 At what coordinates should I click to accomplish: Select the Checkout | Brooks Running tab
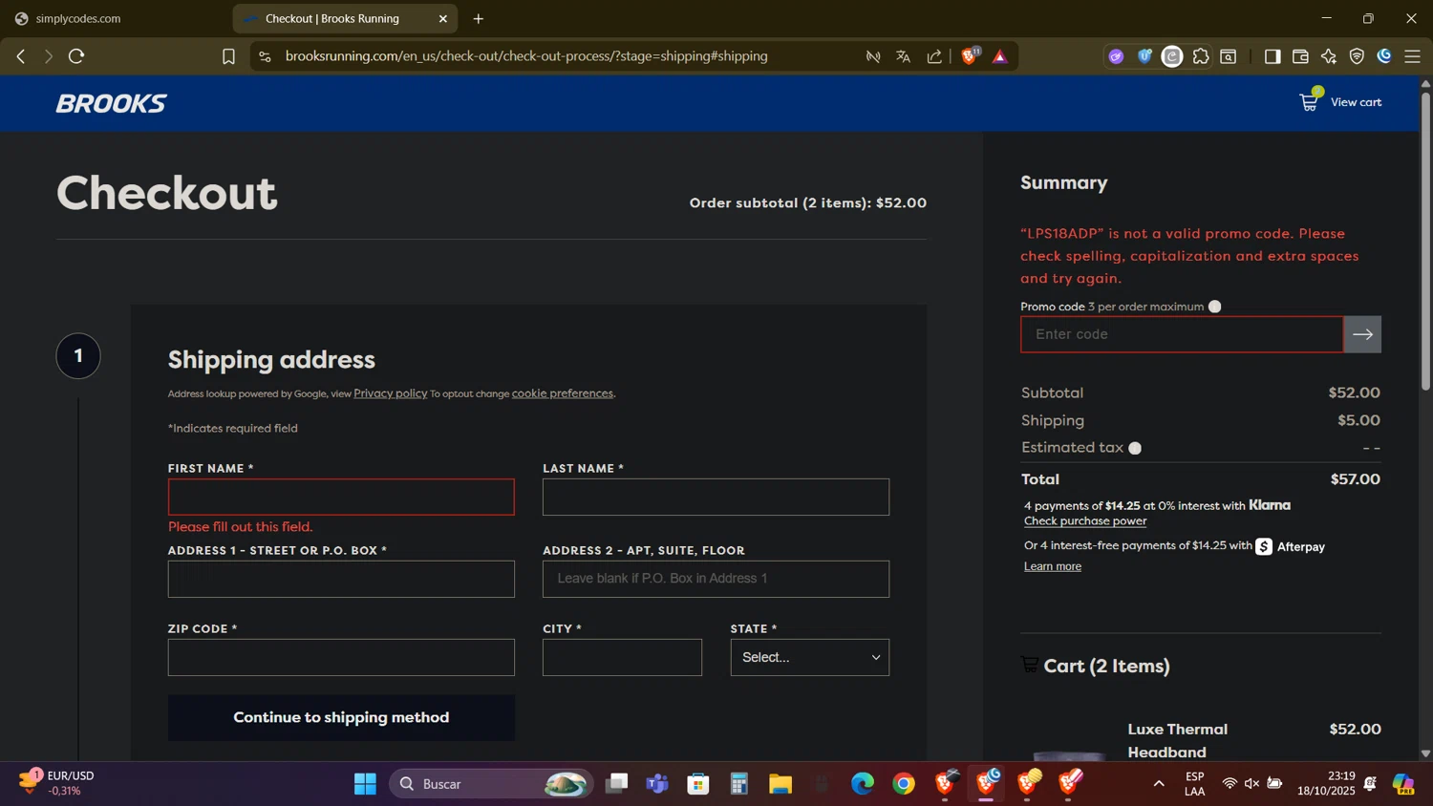332,18
